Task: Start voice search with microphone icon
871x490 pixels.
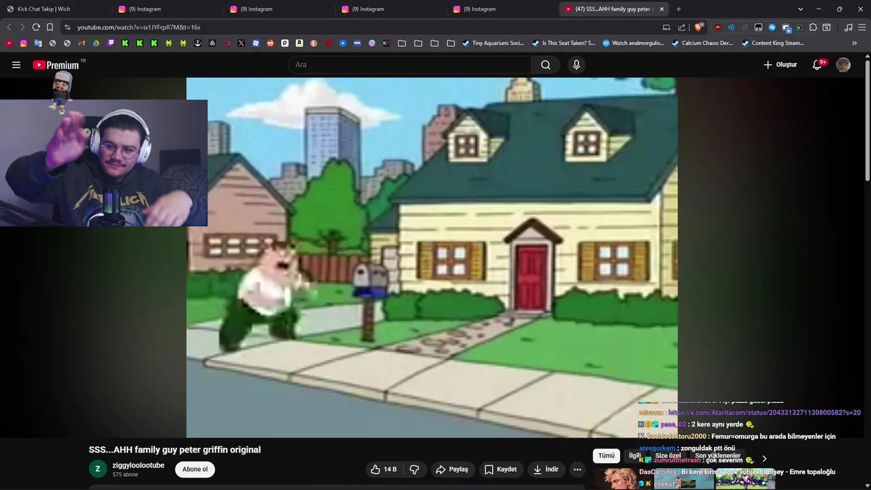Action: pyautogui.click(x=576, y=65)
